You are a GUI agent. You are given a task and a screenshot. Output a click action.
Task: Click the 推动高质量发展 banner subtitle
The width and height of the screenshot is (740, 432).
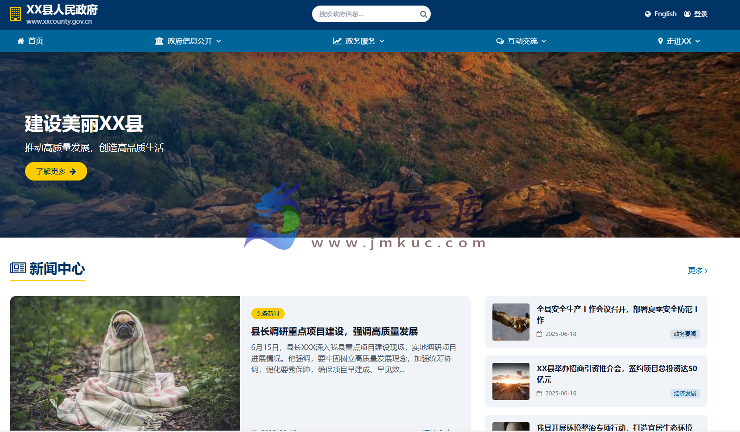click(94, 148)
